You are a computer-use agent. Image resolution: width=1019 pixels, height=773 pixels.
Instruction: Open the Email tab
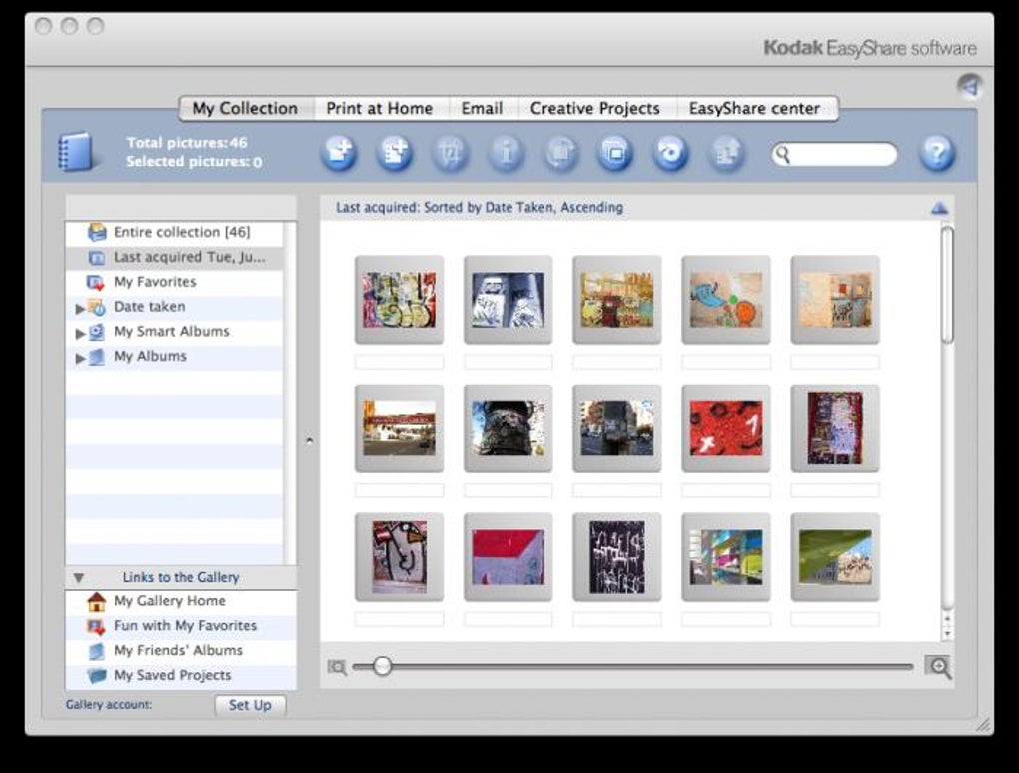tap(482, 109)
